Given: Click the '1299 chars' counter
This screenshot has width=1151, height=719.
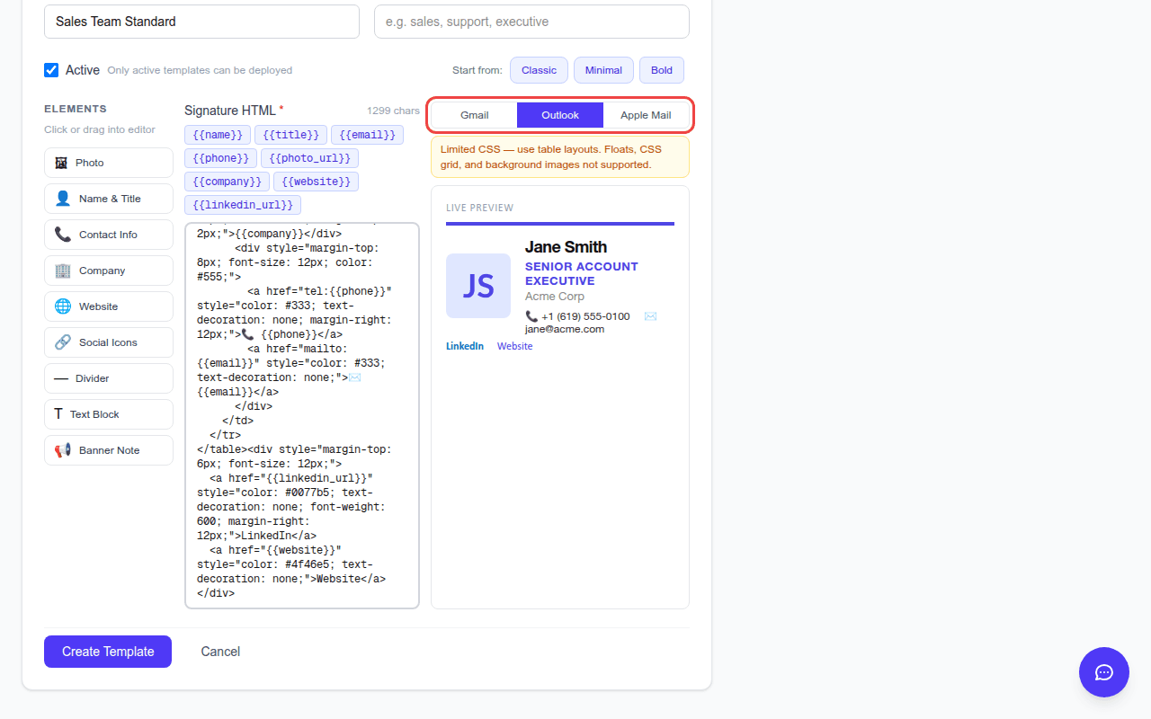Looking at the screenshot, I should coord(393,111).
